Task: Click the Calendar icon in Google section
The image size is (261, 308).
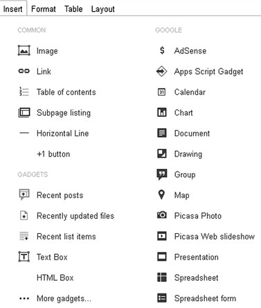Action: (161, 92)
